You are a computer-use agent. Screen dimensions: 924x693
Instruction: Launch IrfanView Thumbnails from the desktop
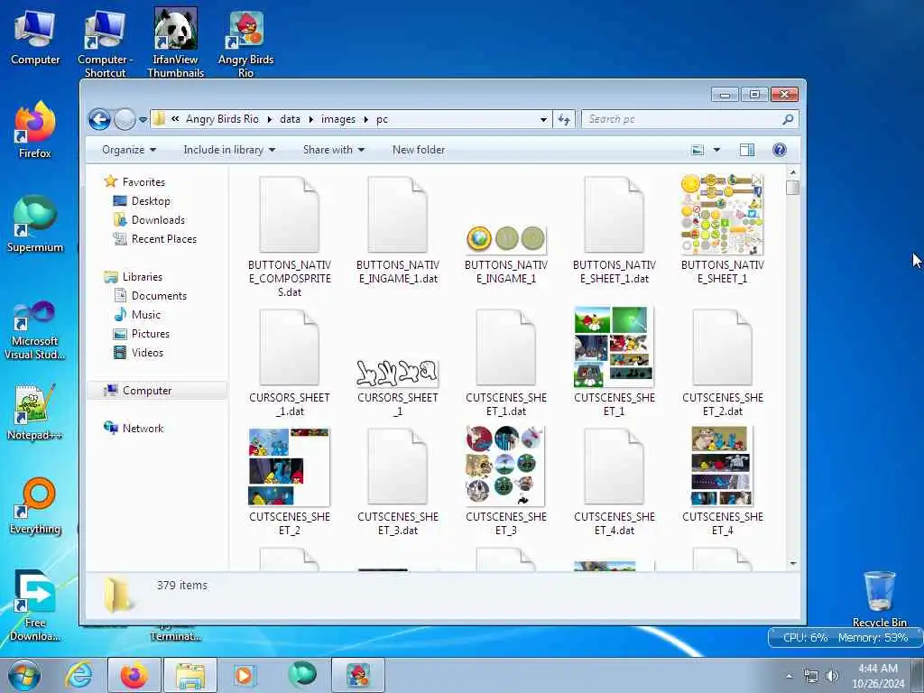pyautogui.click(x=176, y=42)
